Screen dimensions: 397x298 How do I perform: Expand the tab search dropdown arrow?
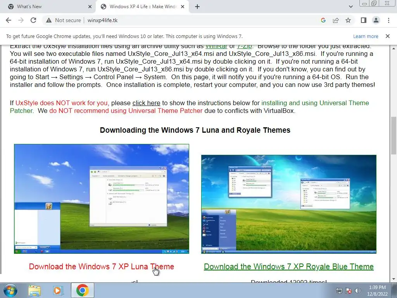[350, 7]
